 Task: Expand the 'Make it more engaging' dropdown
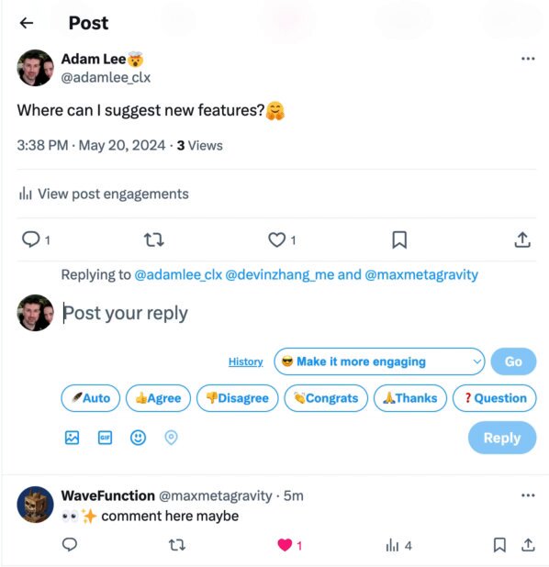[x=379, y=361]
